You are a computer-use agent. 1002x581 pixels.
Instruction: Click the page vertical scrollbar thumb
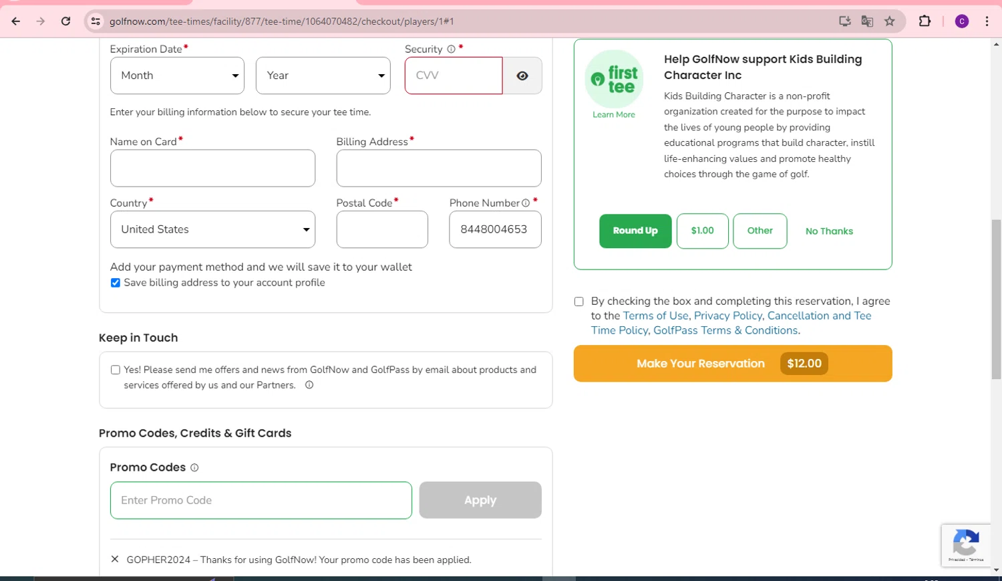click(x=996, y=299)
